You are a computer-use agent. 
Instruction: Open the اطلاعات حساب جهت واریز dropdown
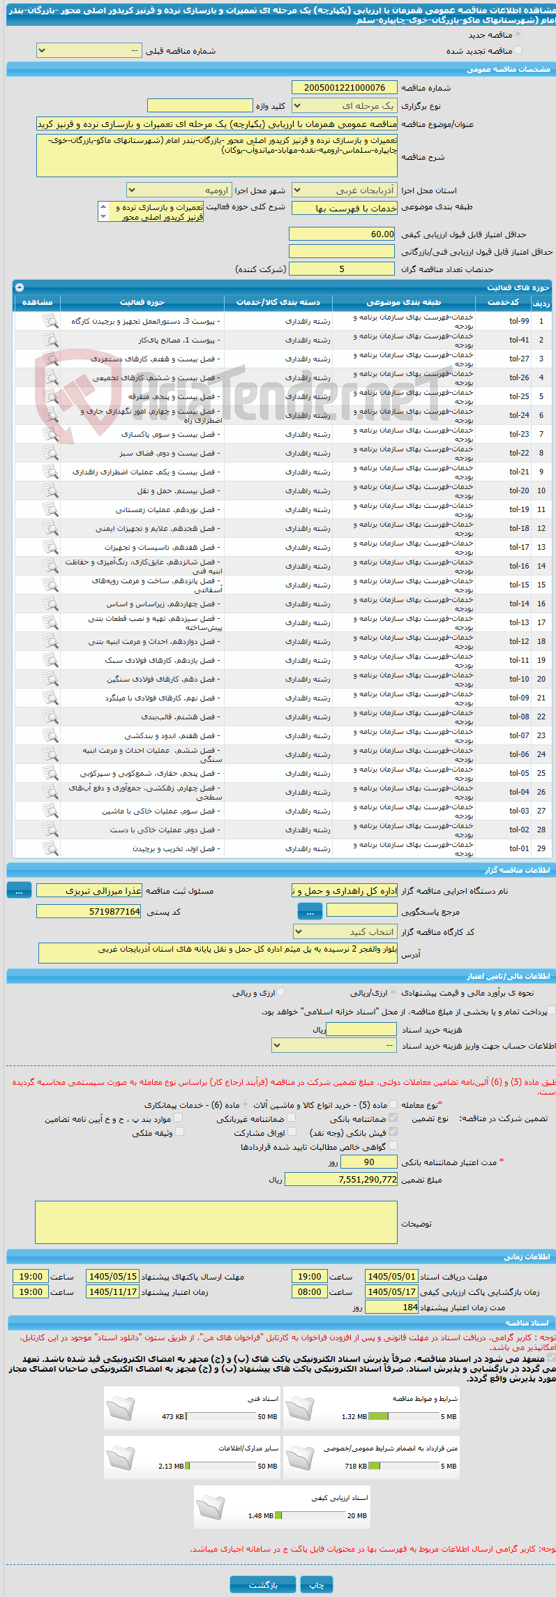click(334, 1045)
